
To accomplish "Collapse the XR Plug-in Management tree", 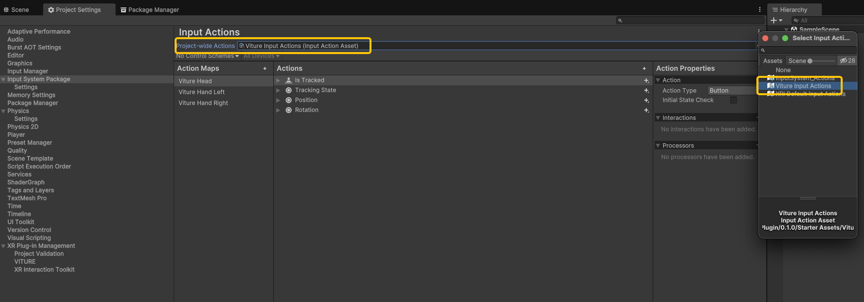I will (3, 246).
